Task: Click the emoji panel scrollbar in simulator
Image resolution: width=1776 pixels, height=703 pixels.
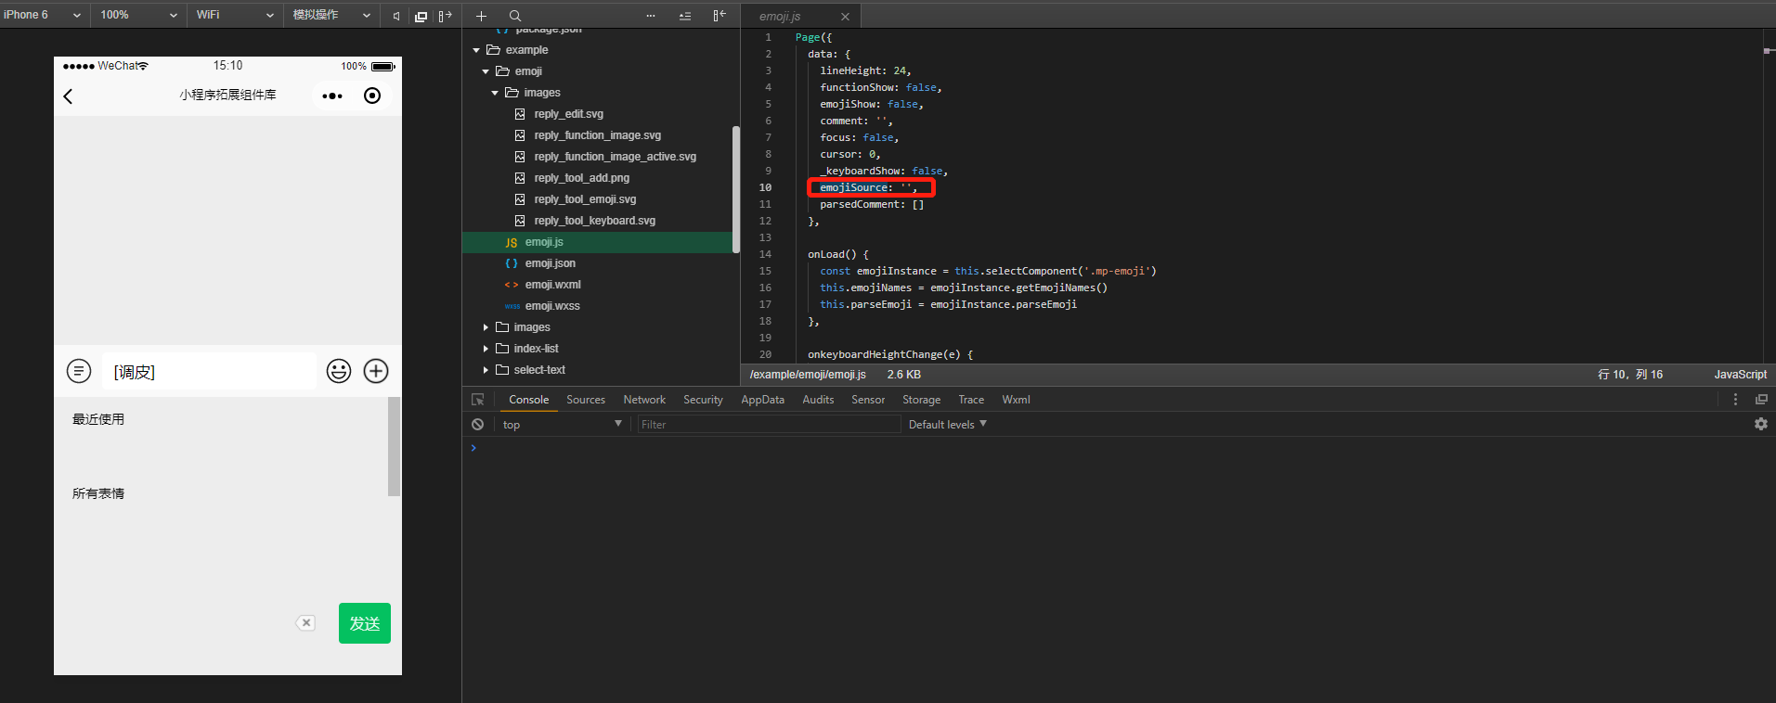Action: click(394, 447)
